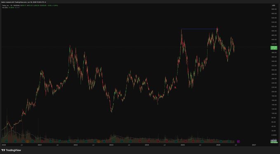Click the 'created with TradingView.com' header text
This screenshot has width=280, height=154.
16,2
